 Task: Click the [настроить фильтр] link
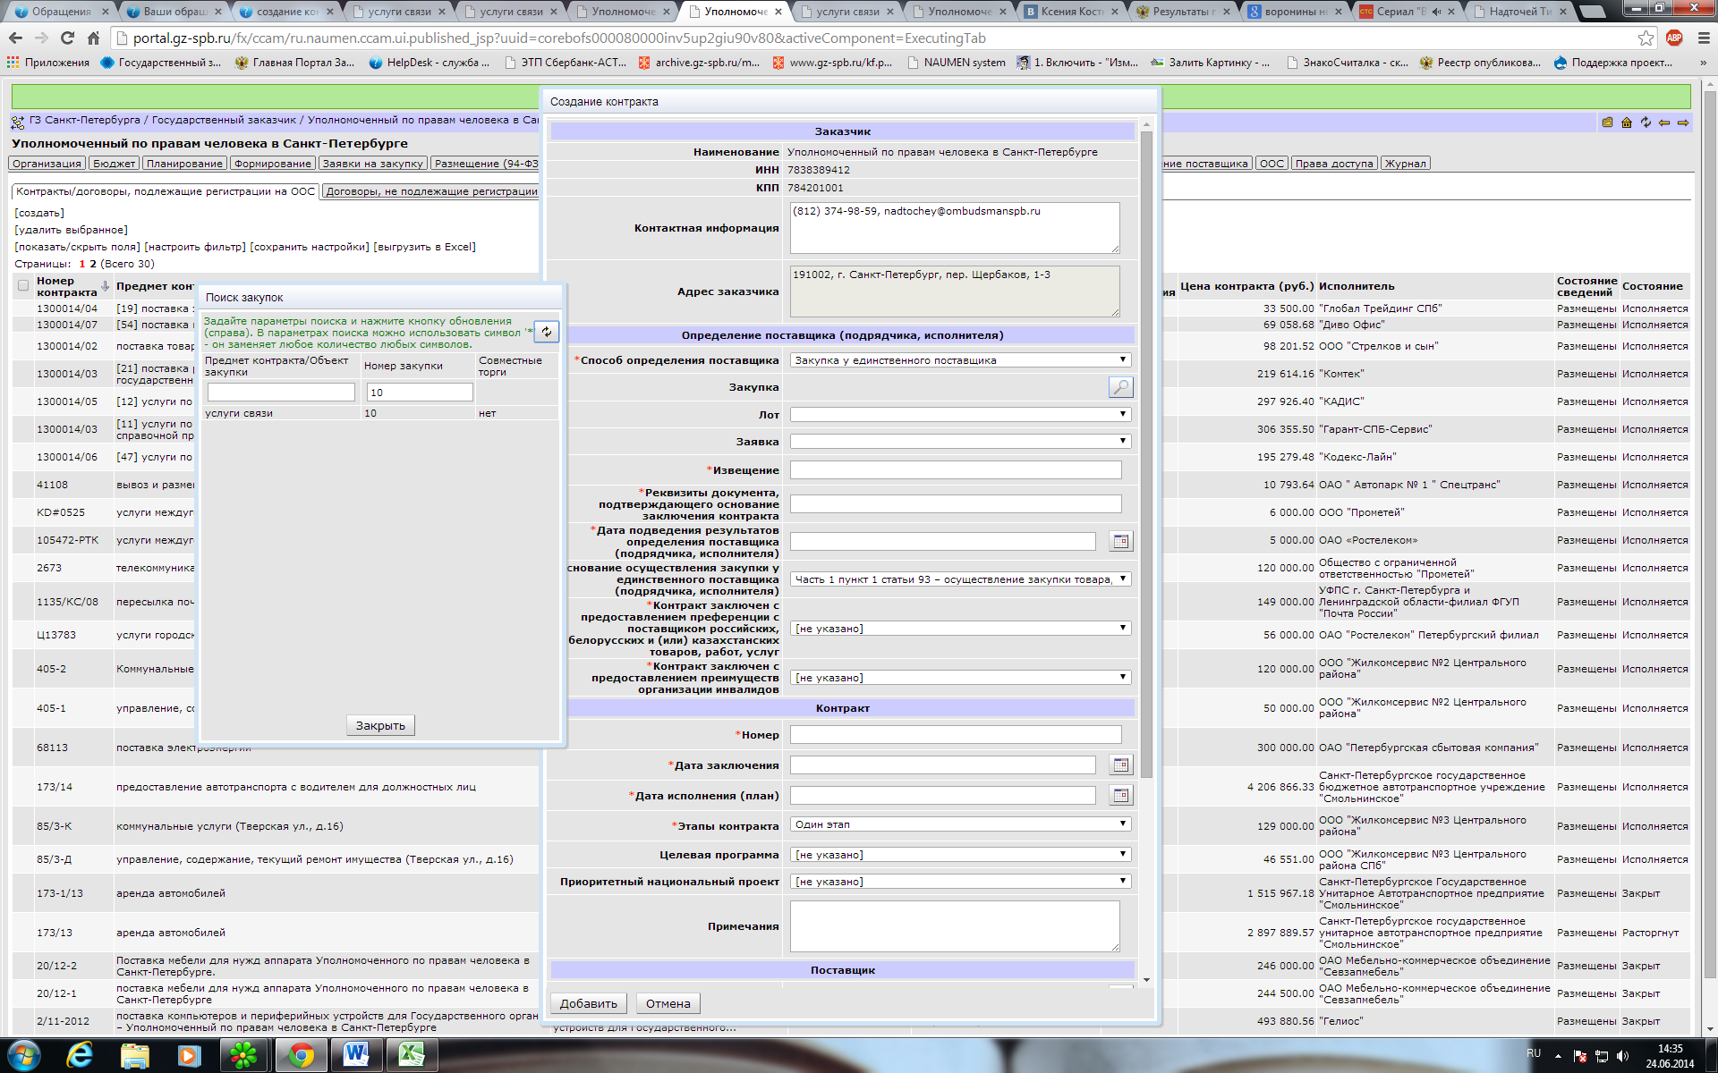(x=195, y=247)
